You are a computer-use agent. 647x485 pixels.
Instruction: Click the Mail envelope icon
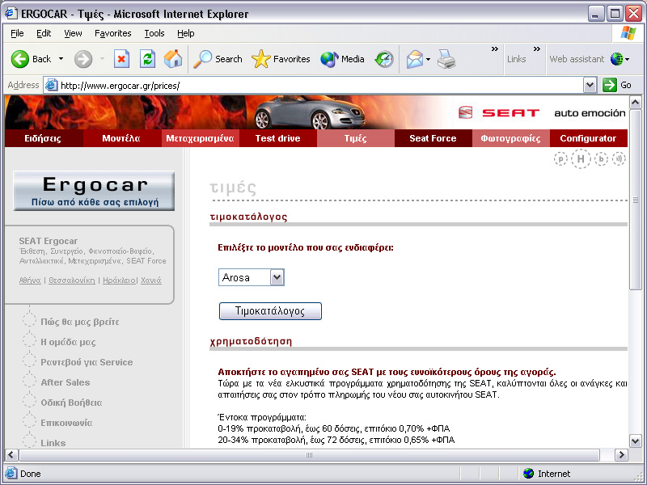[x=415, y=59]
